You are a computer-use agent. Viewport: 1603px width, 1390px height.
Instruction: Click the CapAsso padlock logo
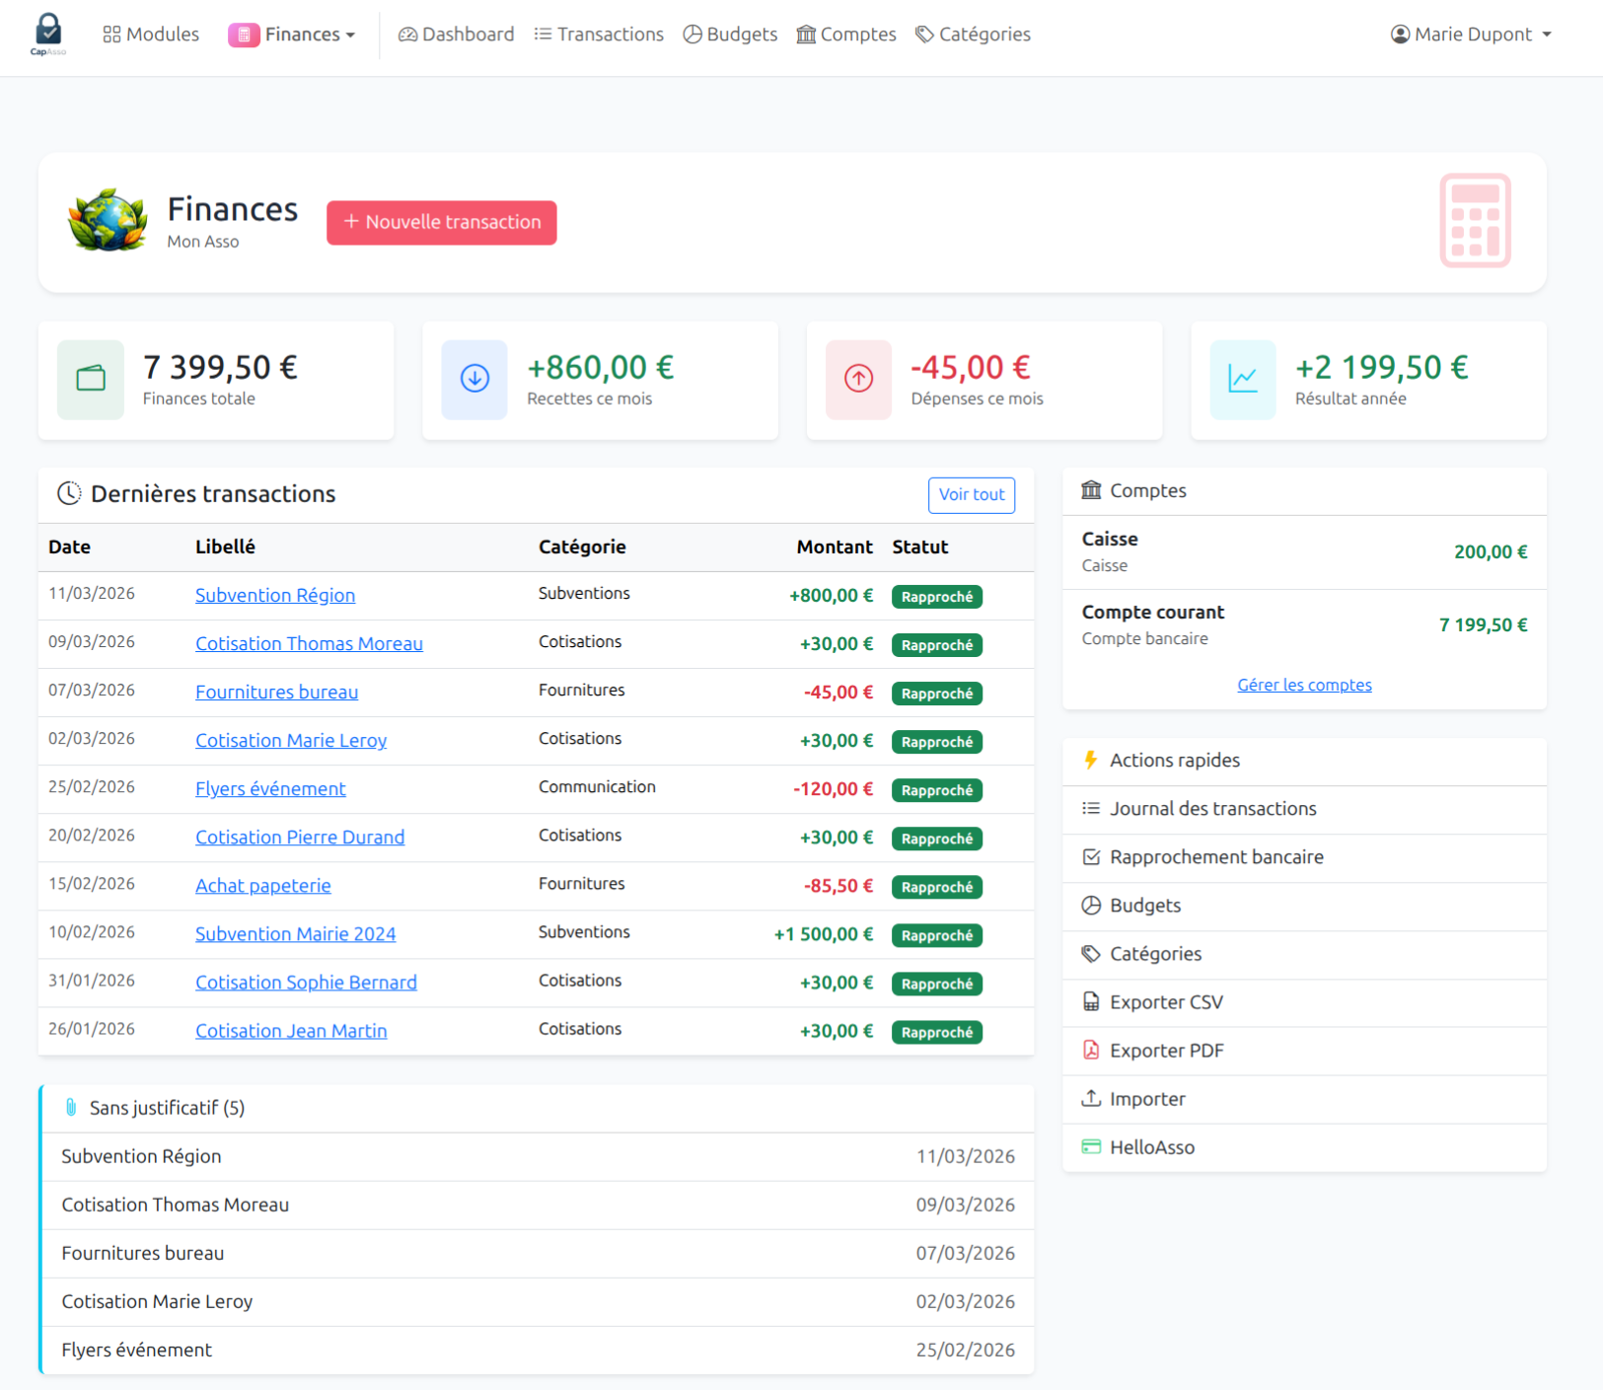tap(46, 33)
